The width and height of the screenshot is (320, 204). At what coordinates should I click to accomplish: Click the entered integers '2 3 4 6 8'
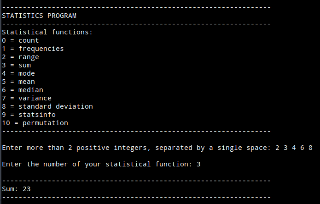point(294,148)
